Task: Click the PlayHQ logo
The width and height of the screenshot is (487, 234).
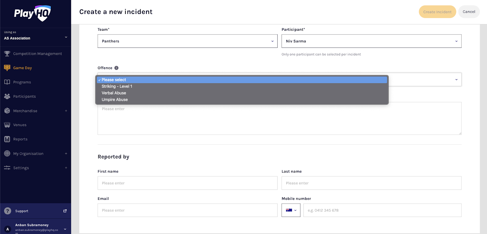Action: [32, 13]
